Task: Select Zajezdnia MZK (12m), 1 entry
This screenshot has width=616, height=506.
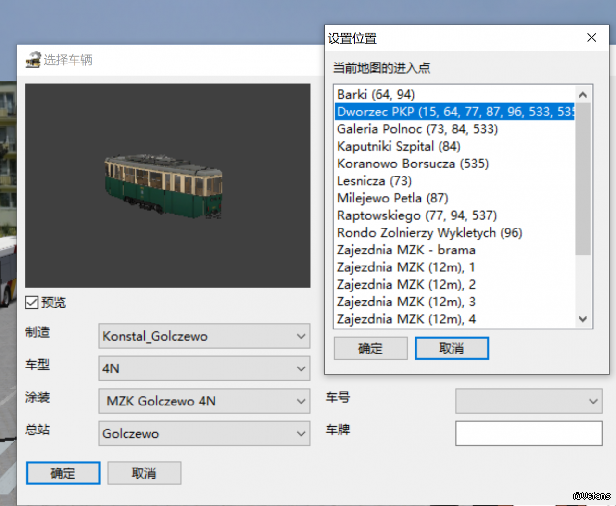Action: pyautogui.click(x=455, y=267)
